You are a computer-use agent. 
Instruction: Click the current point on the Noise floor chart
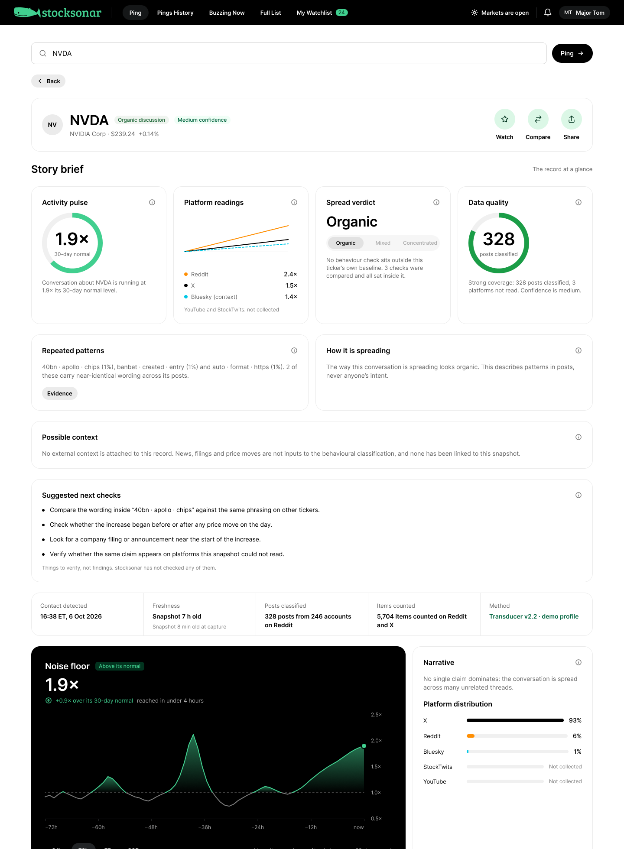(x=364, y=746)
